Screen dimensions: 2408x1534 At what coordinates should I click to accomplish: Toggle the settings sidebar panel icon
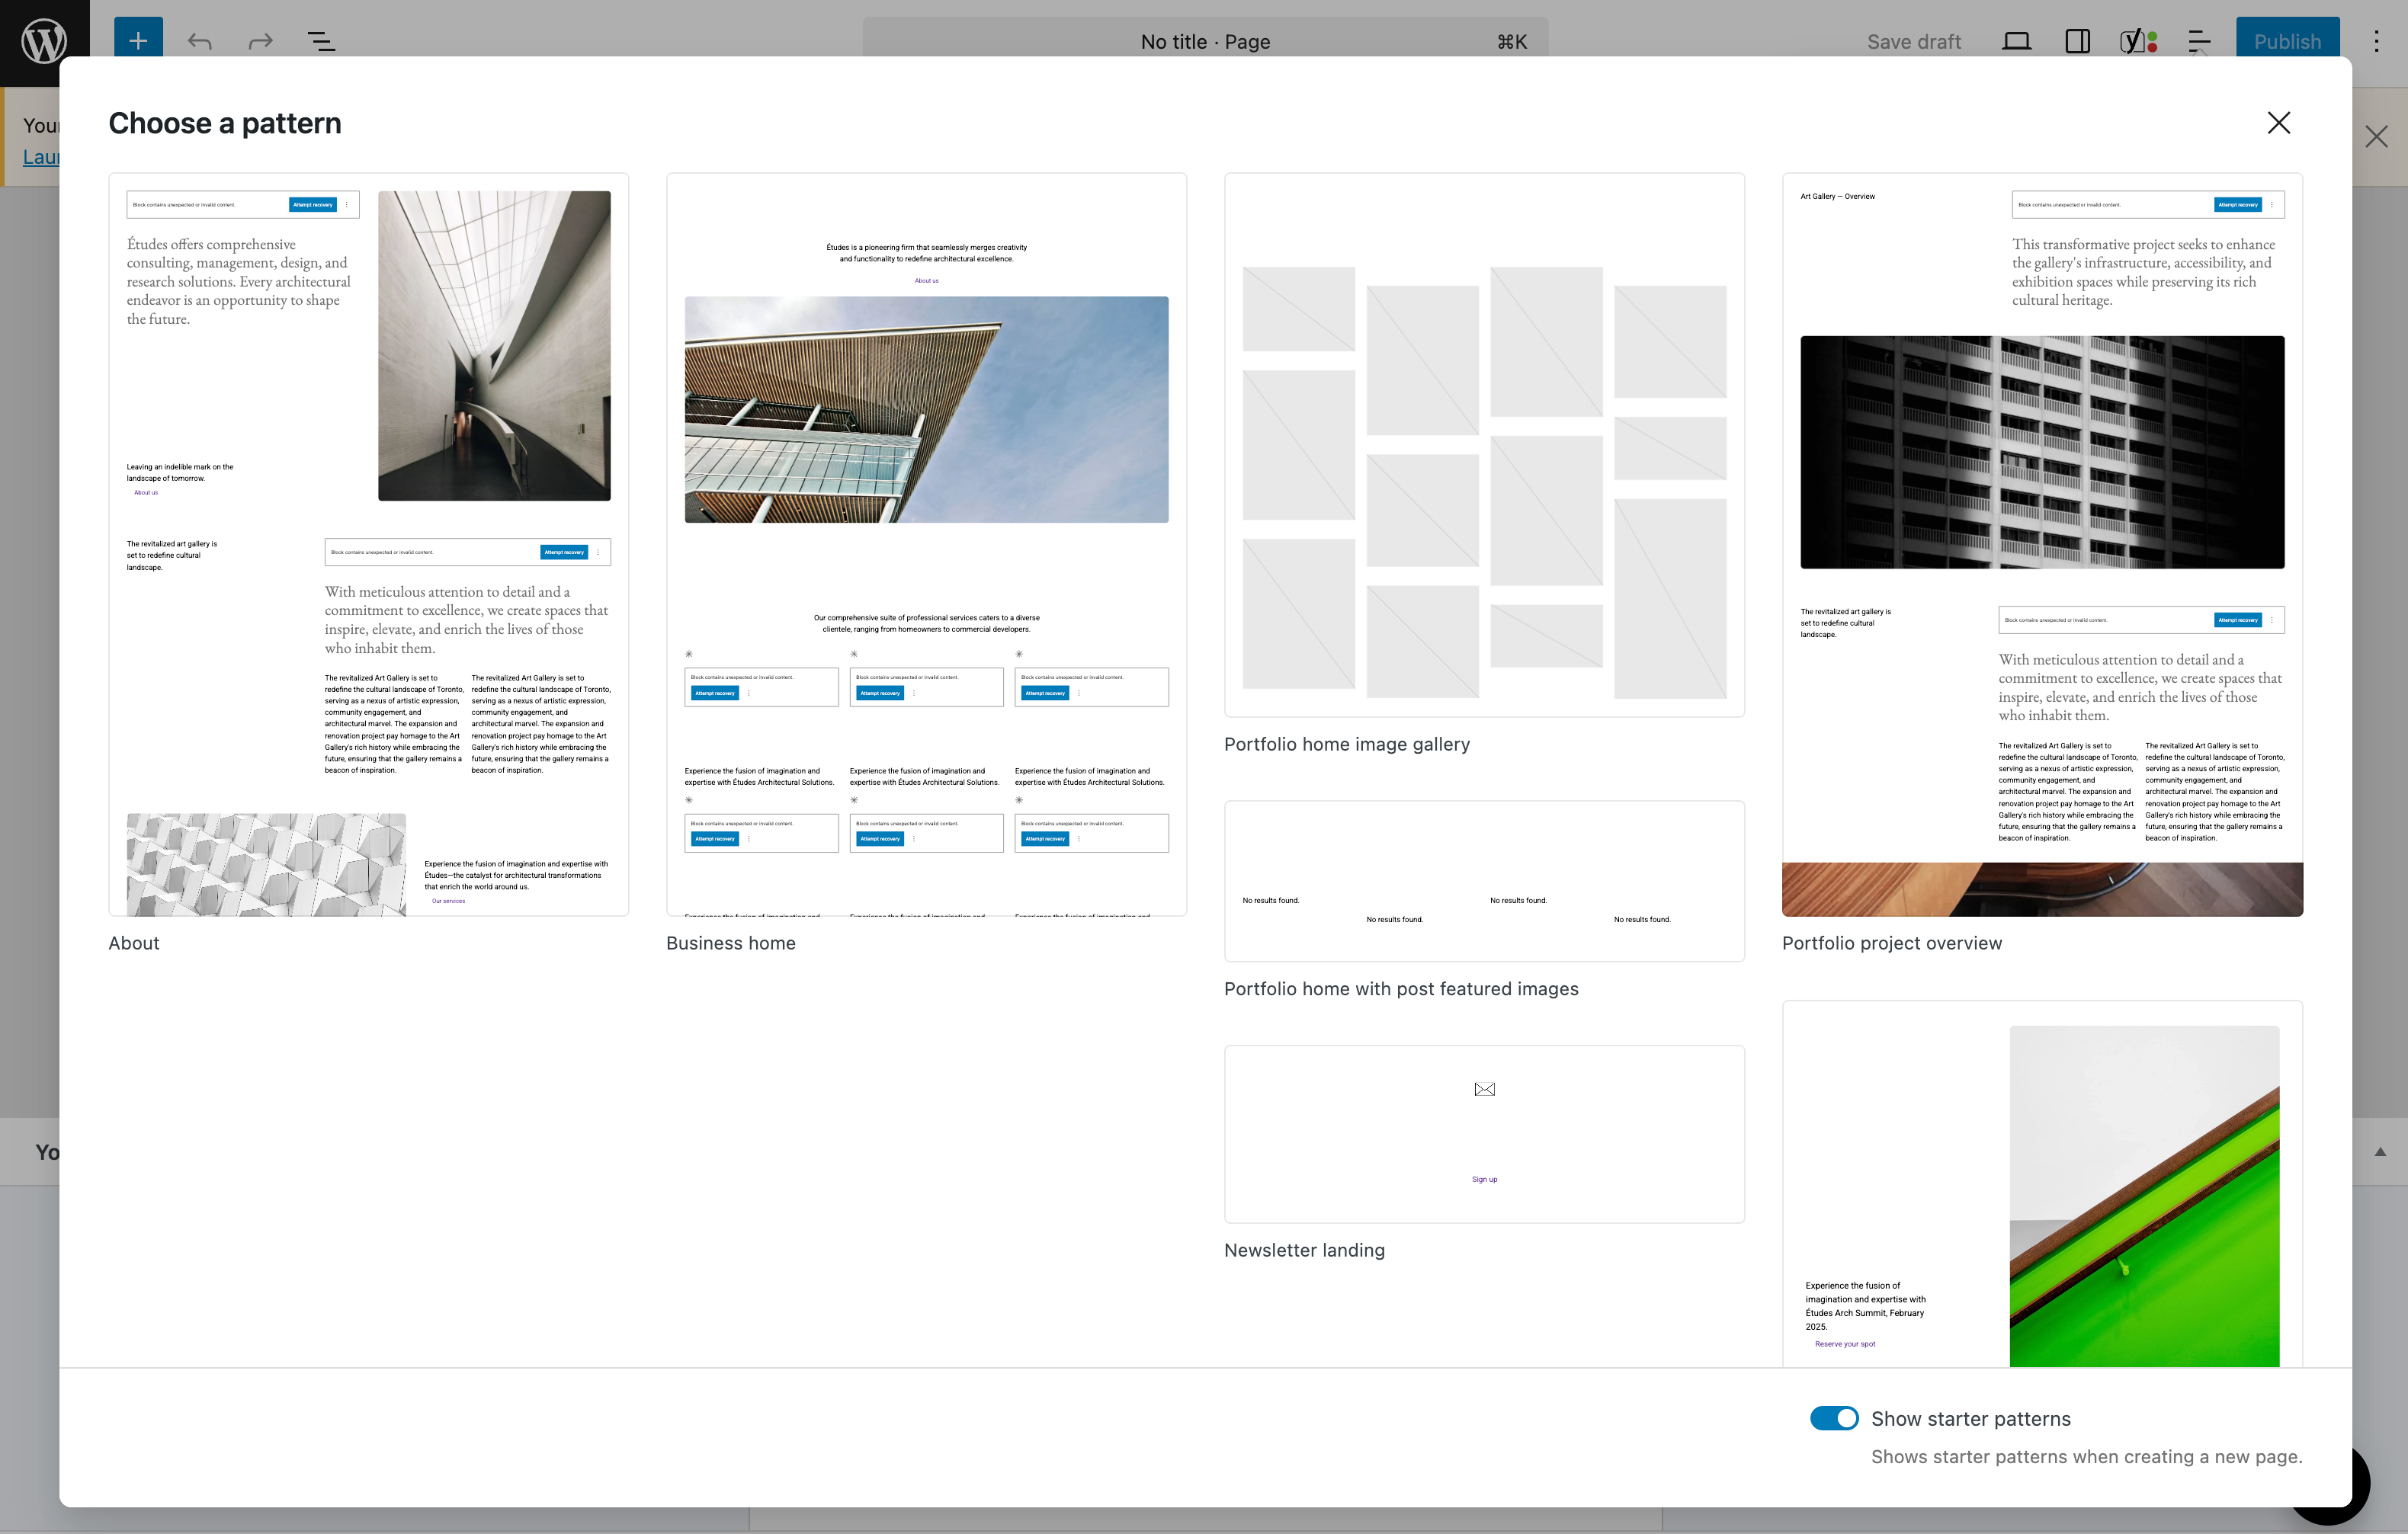(2078, 41)
